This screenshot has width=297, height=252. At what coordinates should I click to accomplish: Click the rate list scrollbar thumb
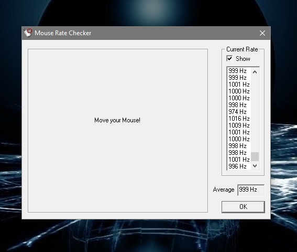pos(255,156)
